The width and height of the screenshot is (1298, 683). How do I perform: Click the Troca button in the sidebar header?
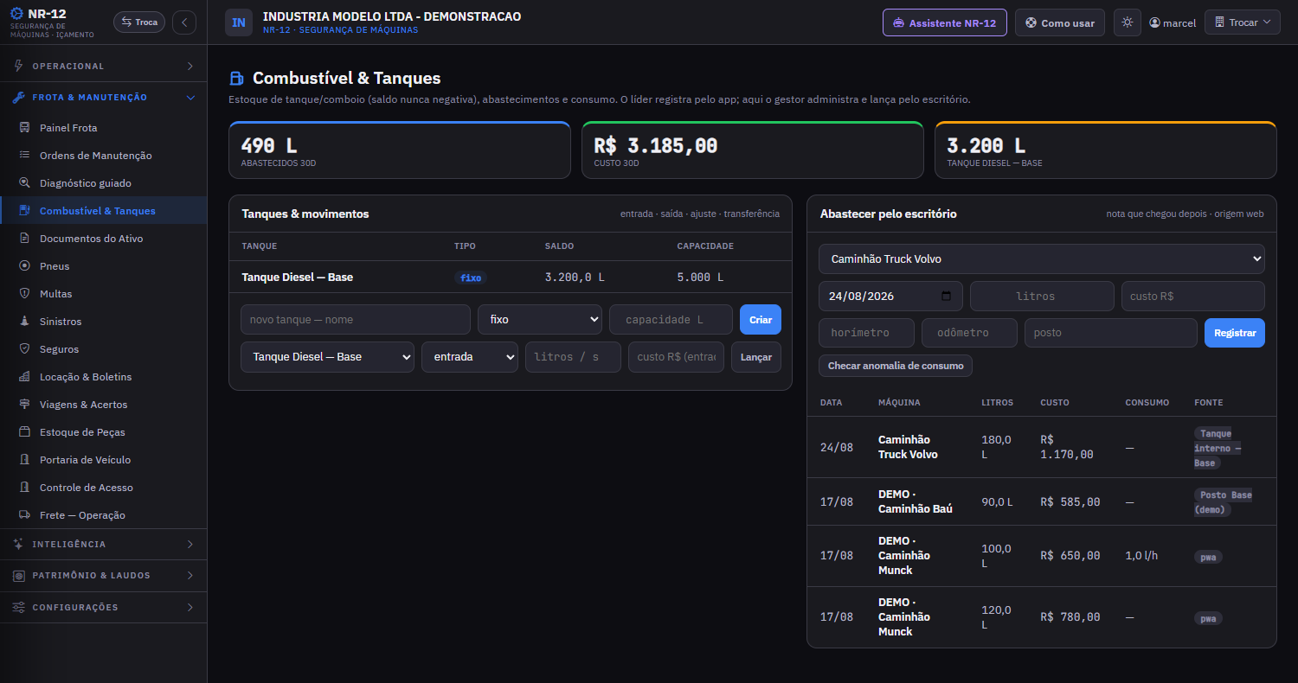(x=139, y=22)
